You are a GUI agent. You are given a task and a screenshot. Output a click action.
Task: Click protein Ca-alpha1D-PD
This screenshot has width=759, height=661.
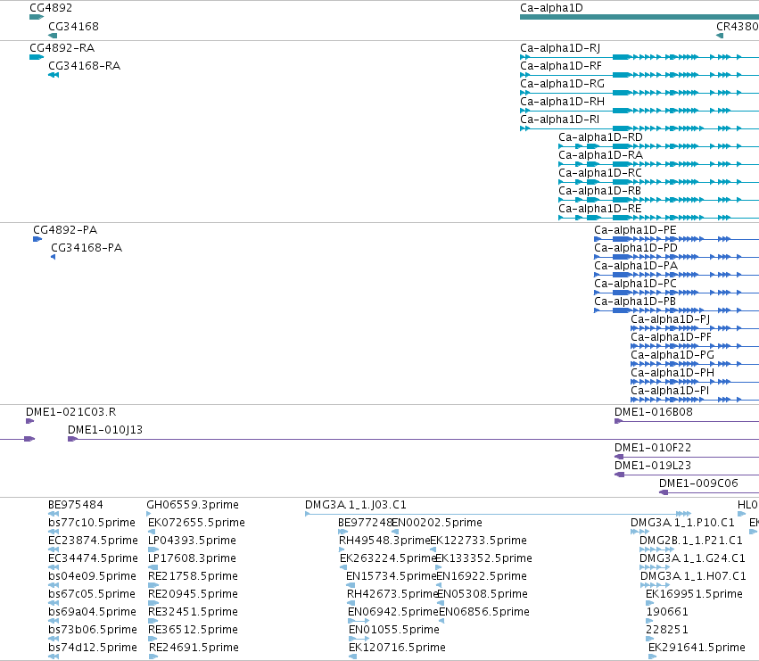click(677, 257)
